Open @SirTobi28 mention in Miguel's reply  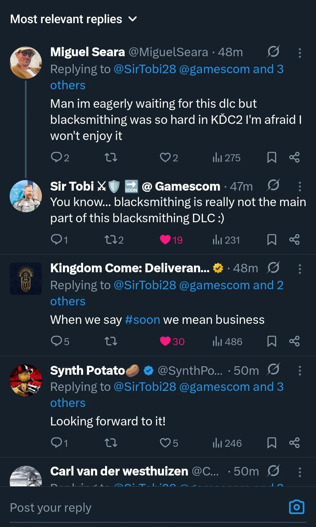145,69
